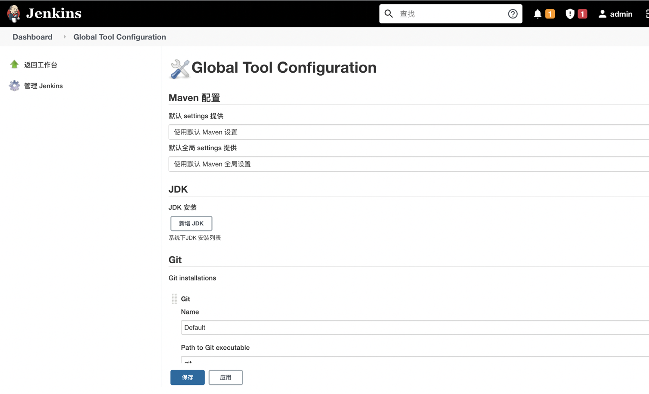Click the Maven 配置 section heading
The image size is (649, 394).
(x=195, y=98)
